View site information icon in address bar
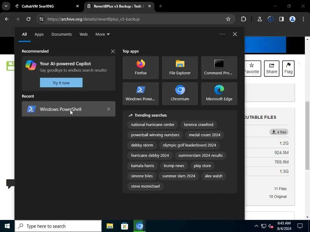Viewport: 310px width, 232px height. (x=41, y=19)
